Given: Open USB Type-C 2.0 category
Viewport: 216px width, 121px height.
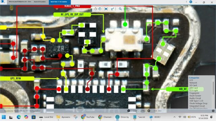Looking at the screenshot, I should (x=196, y=101).
